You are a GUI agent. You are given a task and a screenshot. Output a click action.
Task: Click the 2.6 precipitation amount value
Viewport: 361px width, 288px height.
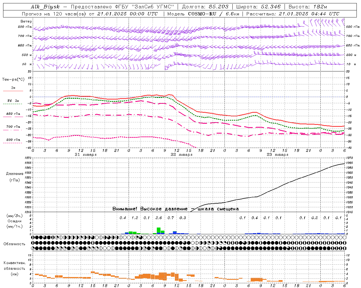tap(159, 218)
